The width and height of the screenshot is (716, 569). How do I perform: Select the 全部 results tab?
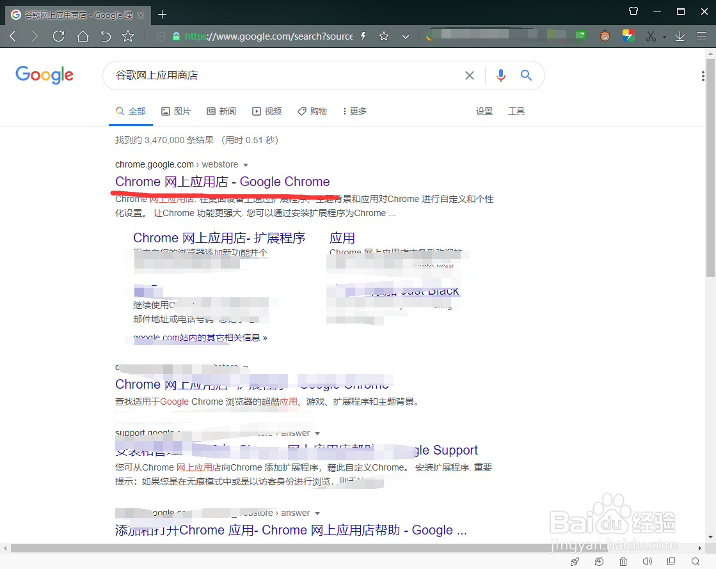(131, 111)
